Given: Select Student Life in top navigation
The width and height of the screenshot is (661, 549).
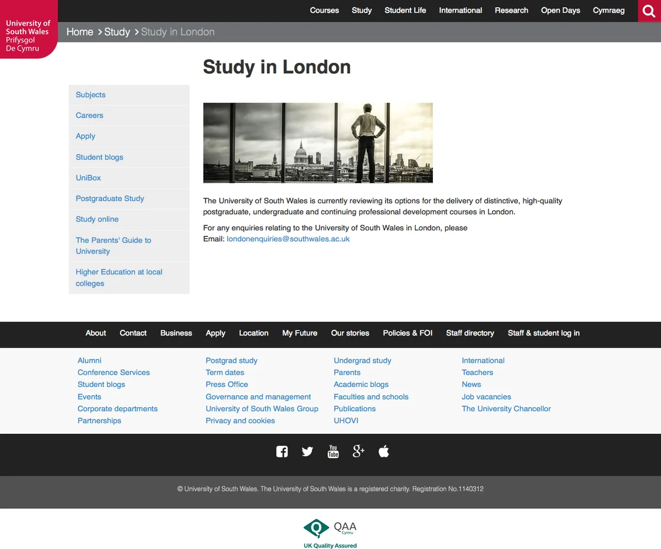Looking at the screenshot, I should 405,10.
